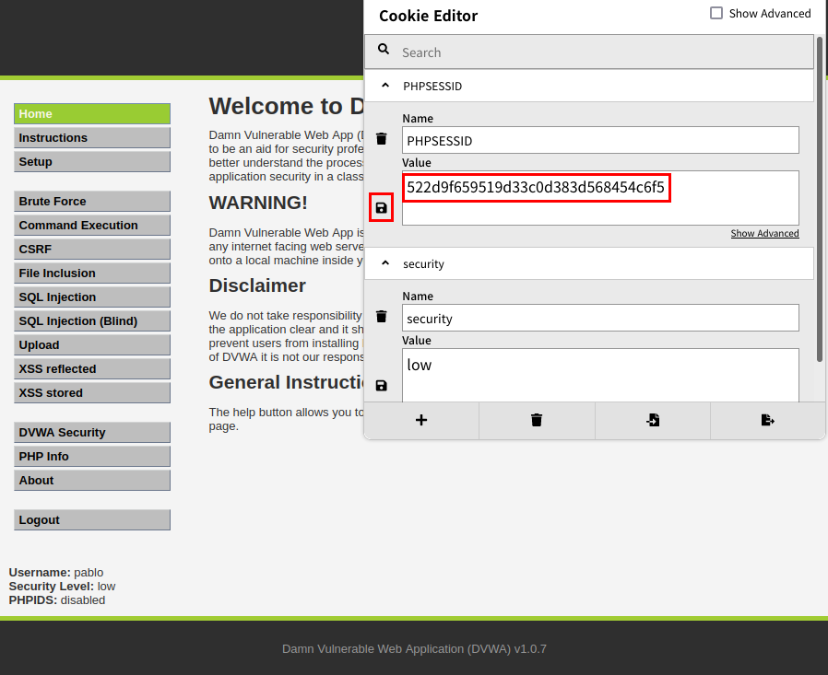Image resolution: width=828 pixels, height=675 pixels.
Task: Edit the PHPSESSID Name field
Action: (x=600, y=140)
